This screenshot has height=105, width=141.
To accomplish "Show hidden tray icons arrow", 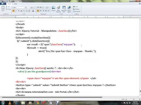I will tap(122, 103).
